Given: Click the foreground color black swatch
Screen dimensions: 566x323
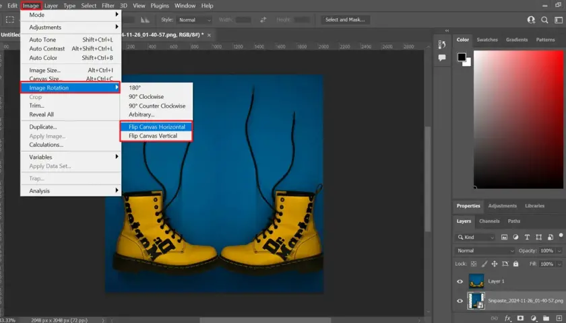Looking at the screenshot, I should click(x=462, y=57).
